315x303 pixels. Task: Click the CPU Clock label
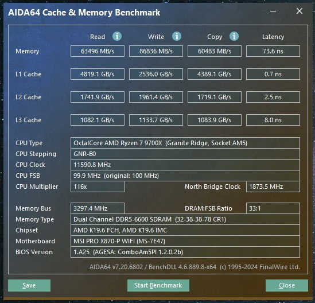coord(30,165)
